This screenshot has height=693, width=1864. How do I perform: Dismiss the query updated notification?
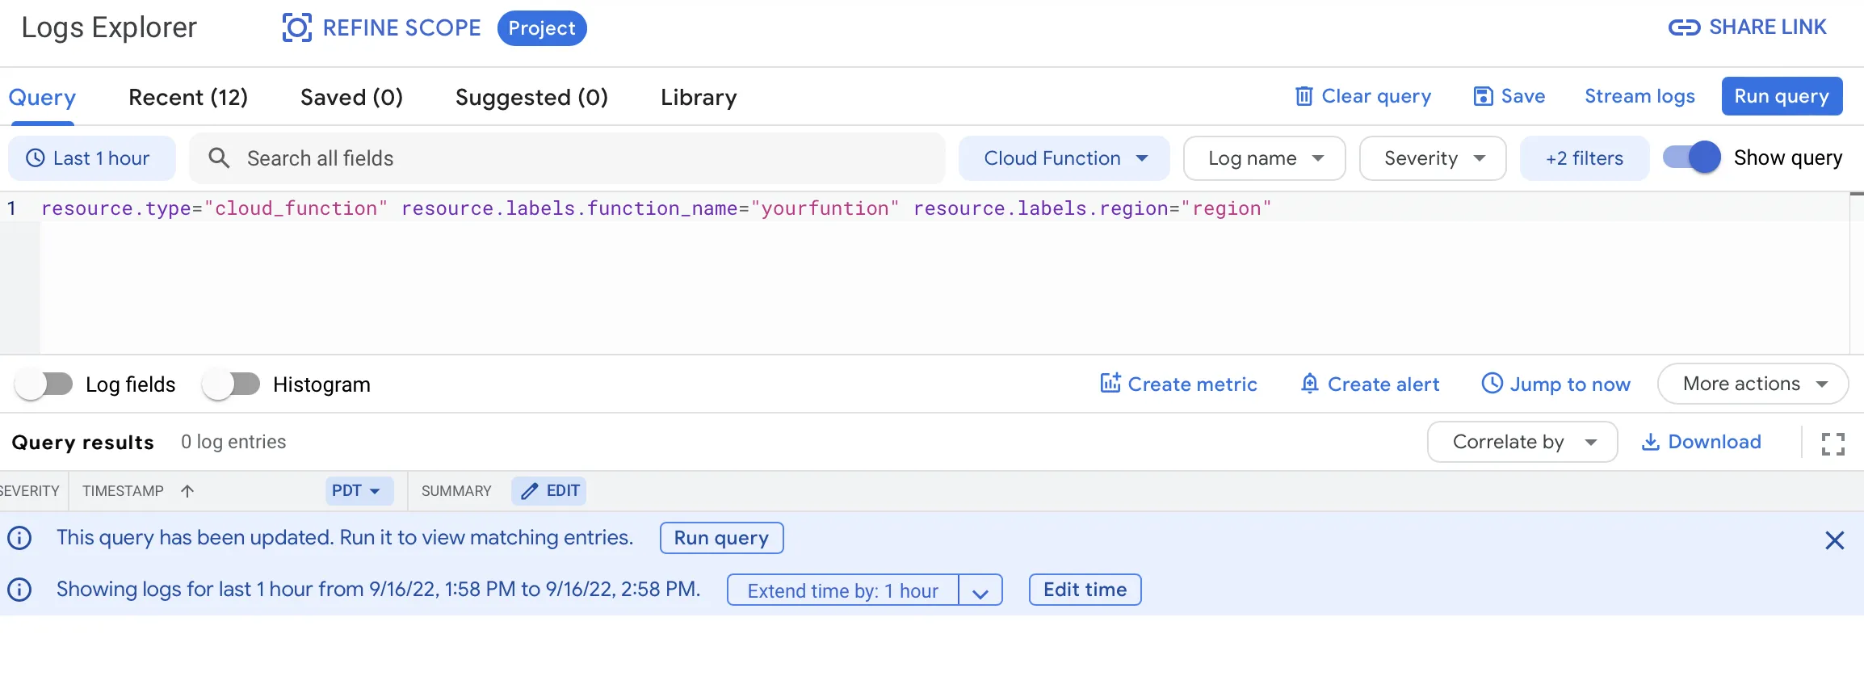(x=1835, y=540)
